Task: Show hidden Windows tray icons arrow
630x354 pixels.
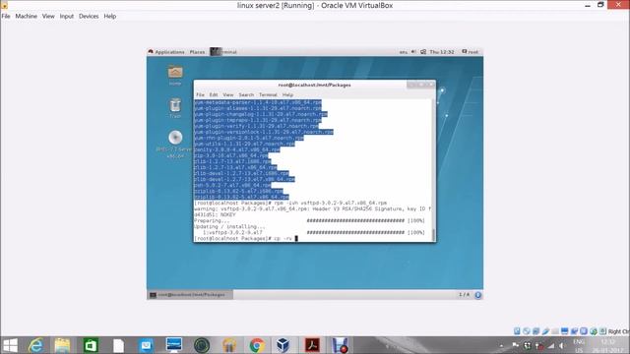Action: (x=501, y=345)
